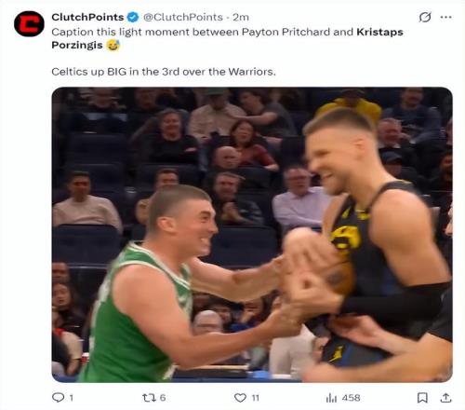Open the ClutchPoints display name link
This screenshot has height=410, width=465.
87,17
